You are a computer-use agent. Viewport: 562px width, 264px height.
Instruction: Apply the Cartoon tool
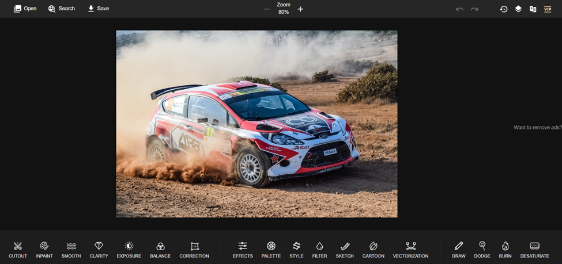[373, 250]
